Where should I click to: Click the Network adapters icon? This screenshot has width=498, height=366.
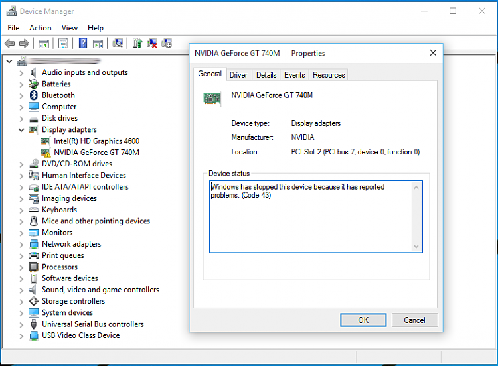pyautogui.click(x=34, y=244)
